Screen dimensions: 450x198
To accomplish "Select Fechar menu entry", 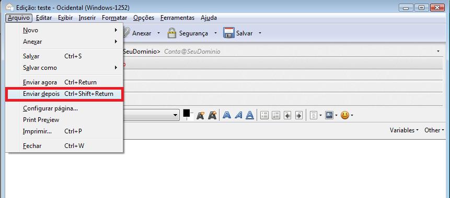I will pos(64,146).
